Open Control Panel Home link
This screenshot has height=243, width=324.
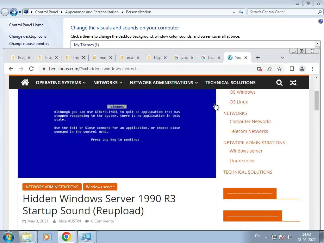click(x=26, y=25)
